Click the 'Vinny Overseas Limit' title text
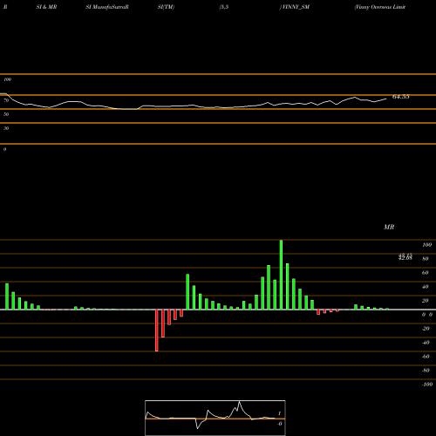Screen dimensions: 436x436 click(x=380, y=7)
